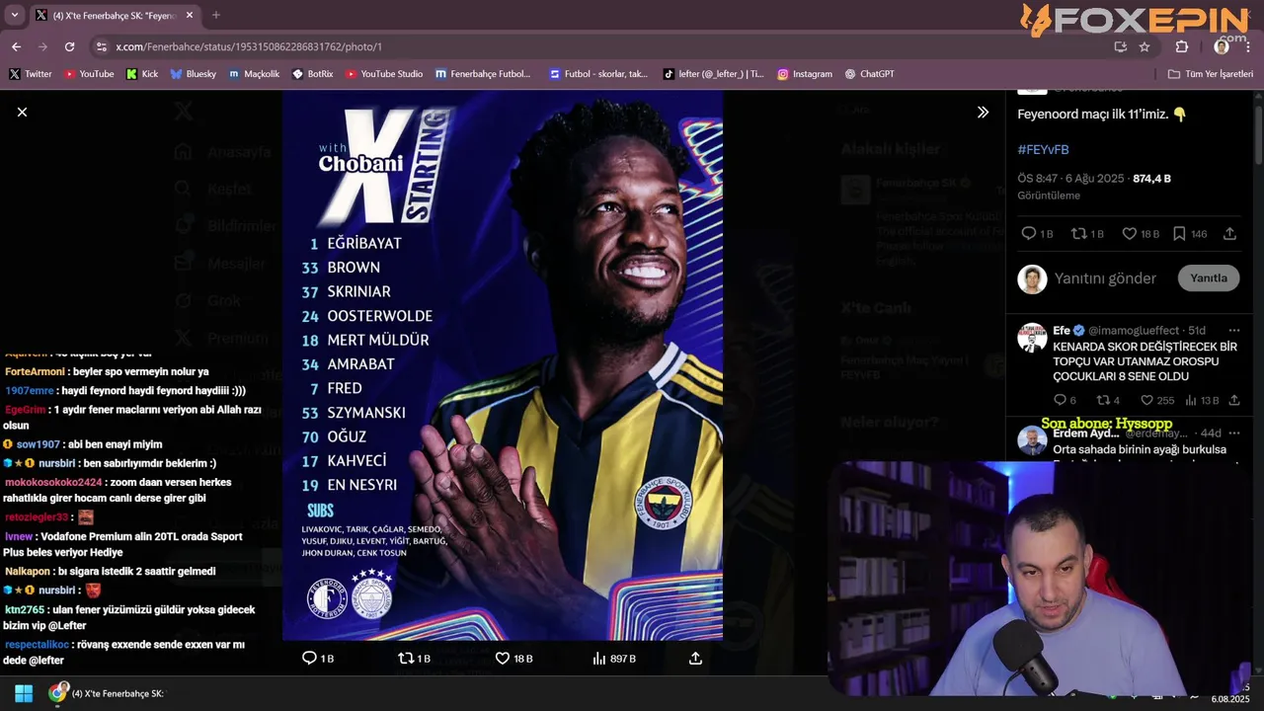Open the Maçkolik bookmark
The image size is (1264, 711).
pos(255,74)
